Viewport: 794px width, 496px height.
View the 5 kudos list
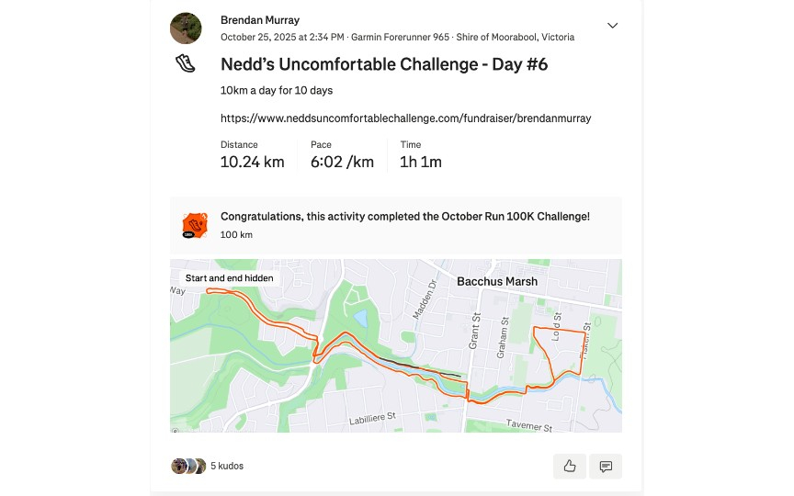coord(227,466)
